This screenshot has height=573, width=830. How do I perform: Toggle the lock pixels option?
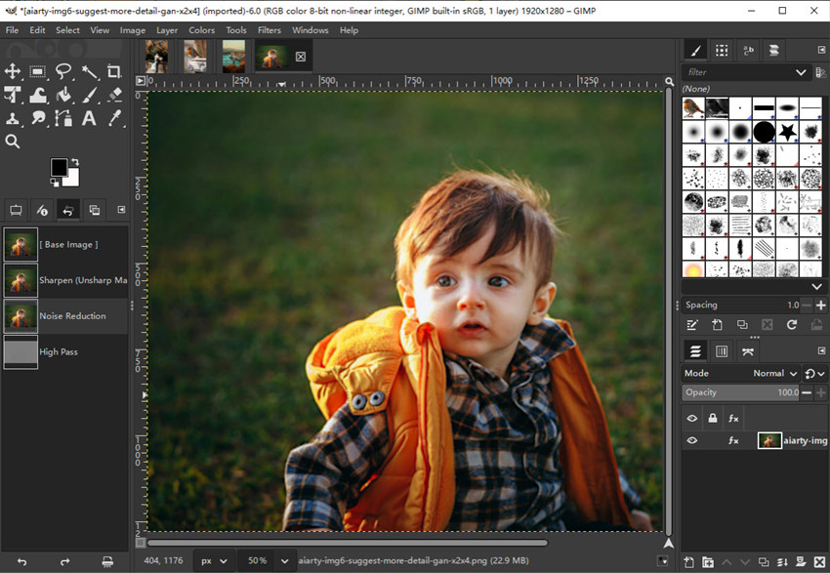pyautogui.click(x=713, y=418)
